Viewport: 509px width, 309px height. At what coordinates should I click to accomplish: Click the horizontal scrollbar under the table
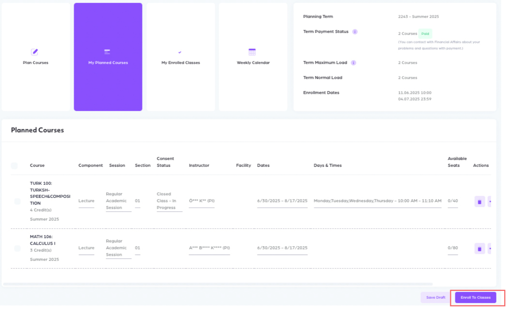tap(217, 284)
